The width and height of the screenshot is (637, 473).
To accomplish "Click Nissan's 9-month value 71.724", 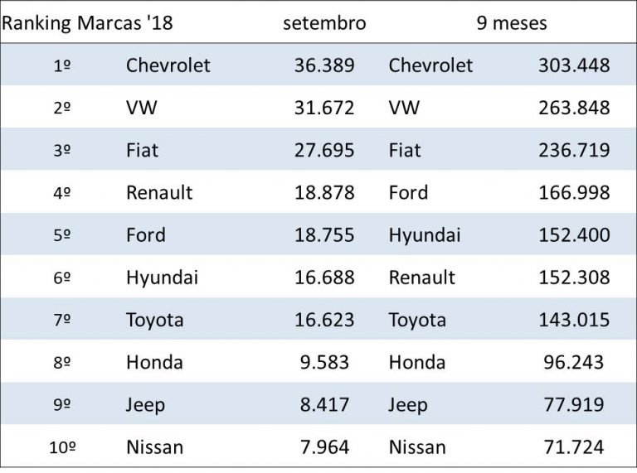I will (x=574, y=448).
